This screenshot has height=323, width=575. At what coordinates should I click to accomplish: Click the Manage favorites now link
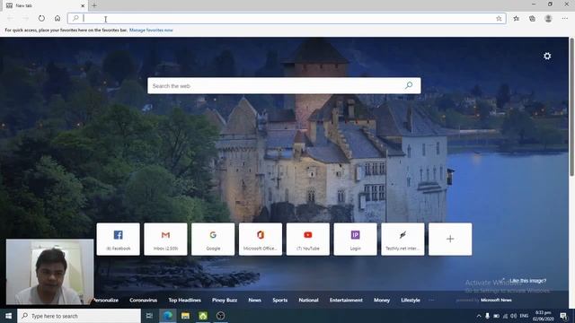151,30
